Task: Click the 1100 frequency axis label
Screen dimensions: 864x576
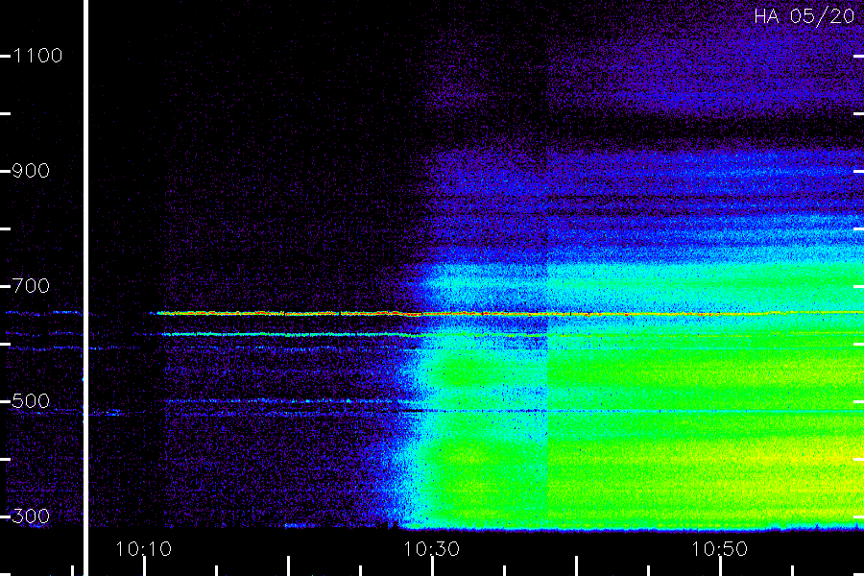Action: 37,56
